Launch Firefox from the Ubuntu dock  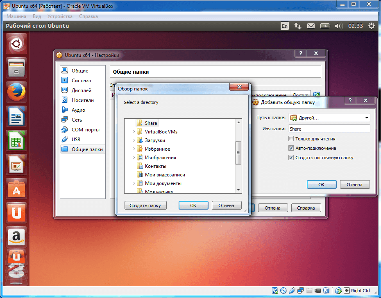(16, 92)
